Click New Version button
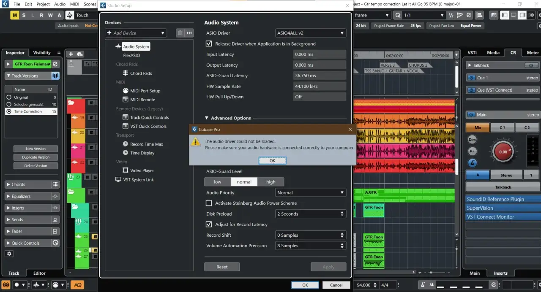Image resolution: width=541 pixels, height=292 pixels. (36, 149)
